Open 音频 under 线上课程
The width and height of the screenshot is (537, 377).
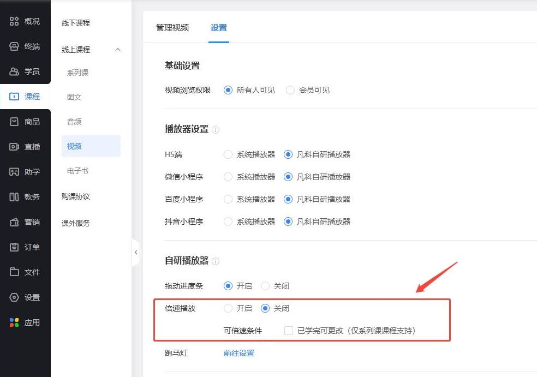(74, 122)
